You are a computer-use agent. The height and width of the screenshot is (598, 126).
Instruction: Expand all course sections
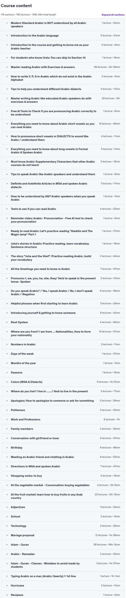[x=113, y=15]
